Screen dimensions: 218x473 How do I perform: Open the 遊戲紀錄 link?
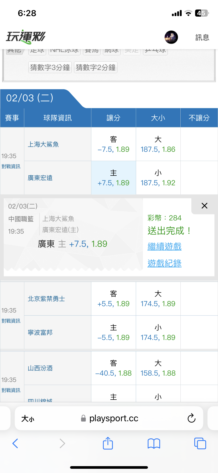point(165,263)
